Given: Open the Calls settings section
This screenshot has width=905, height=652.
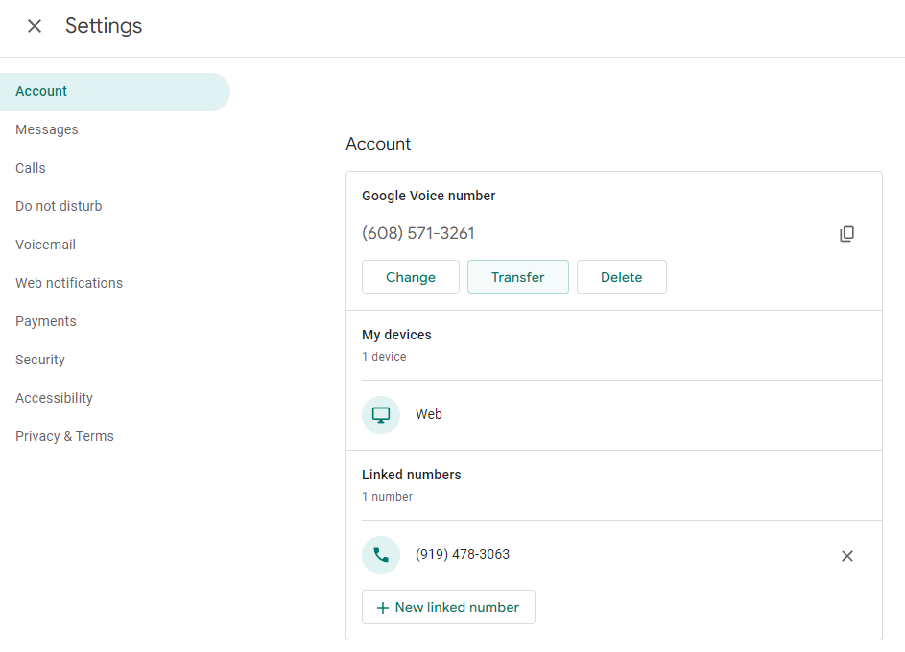Looking at the screenshot, I should (31, 168).
